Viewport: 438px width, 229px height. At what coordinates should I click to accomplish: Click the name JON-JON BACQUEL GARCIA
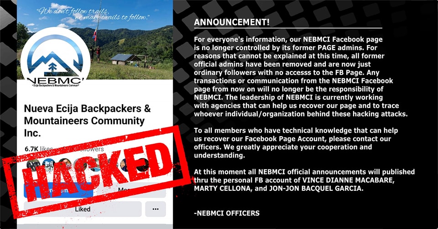tap(315, 188)
